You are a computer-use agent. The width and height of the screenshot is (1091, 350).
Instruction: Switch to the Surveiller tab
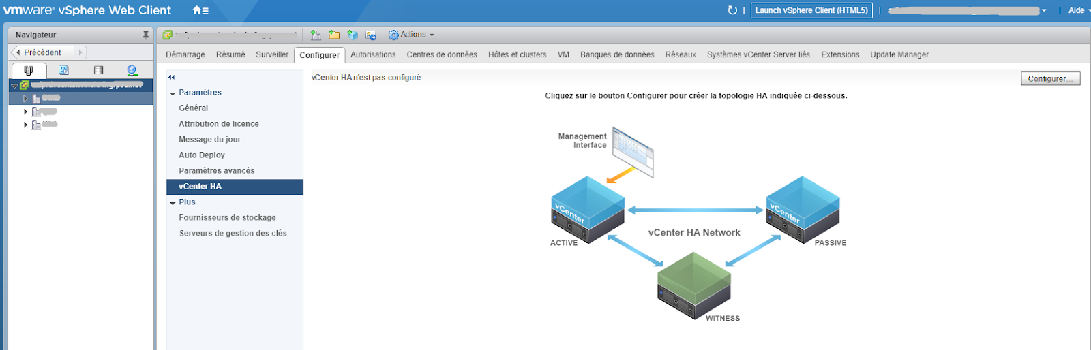click(x=272, y=54)
